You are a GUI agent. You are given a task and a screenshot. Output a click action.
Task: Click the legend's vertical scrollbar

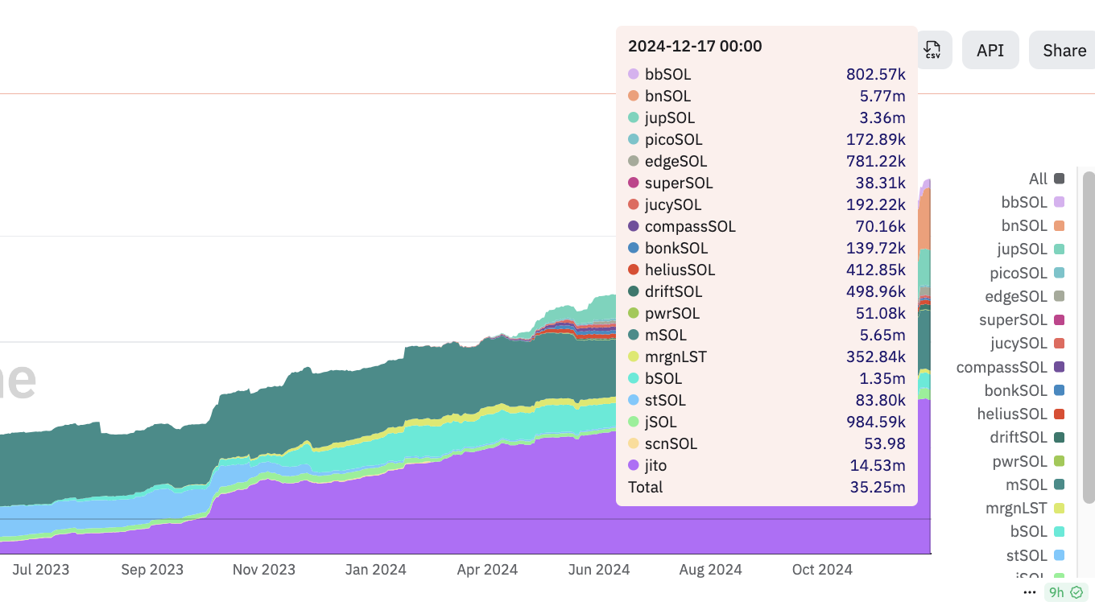point(1089,337)
